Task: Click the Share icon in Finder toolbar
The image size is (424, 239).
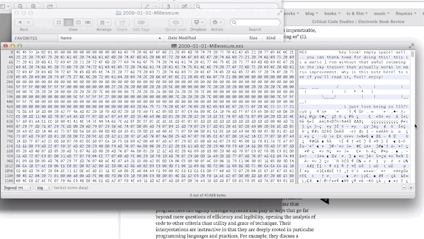Action: 121,23
